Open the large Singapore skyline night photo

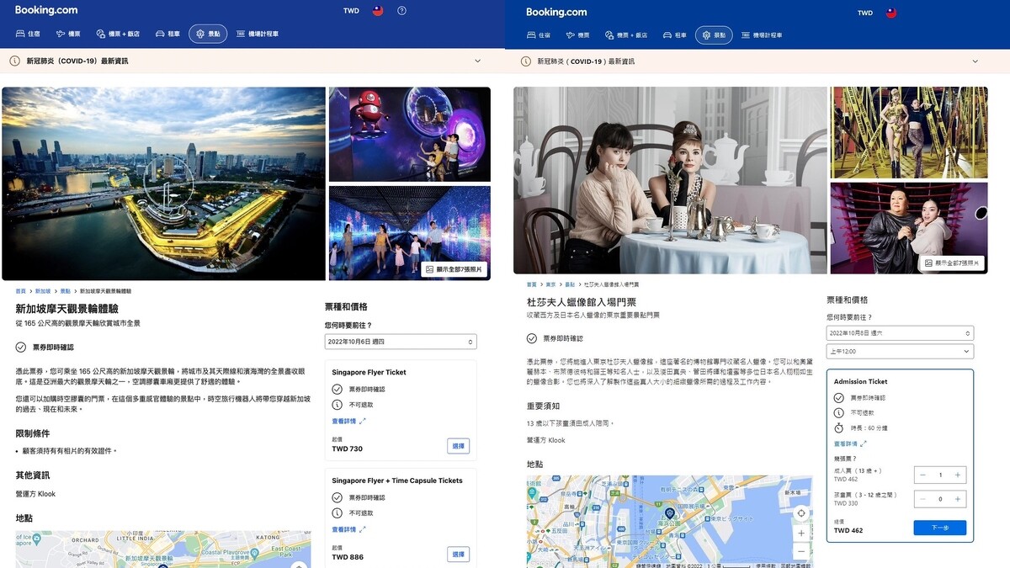coord(163,183)
